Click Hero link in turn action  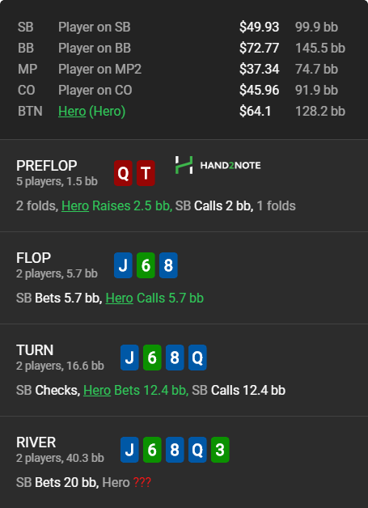pyautogui.click(x=97, y=391)
